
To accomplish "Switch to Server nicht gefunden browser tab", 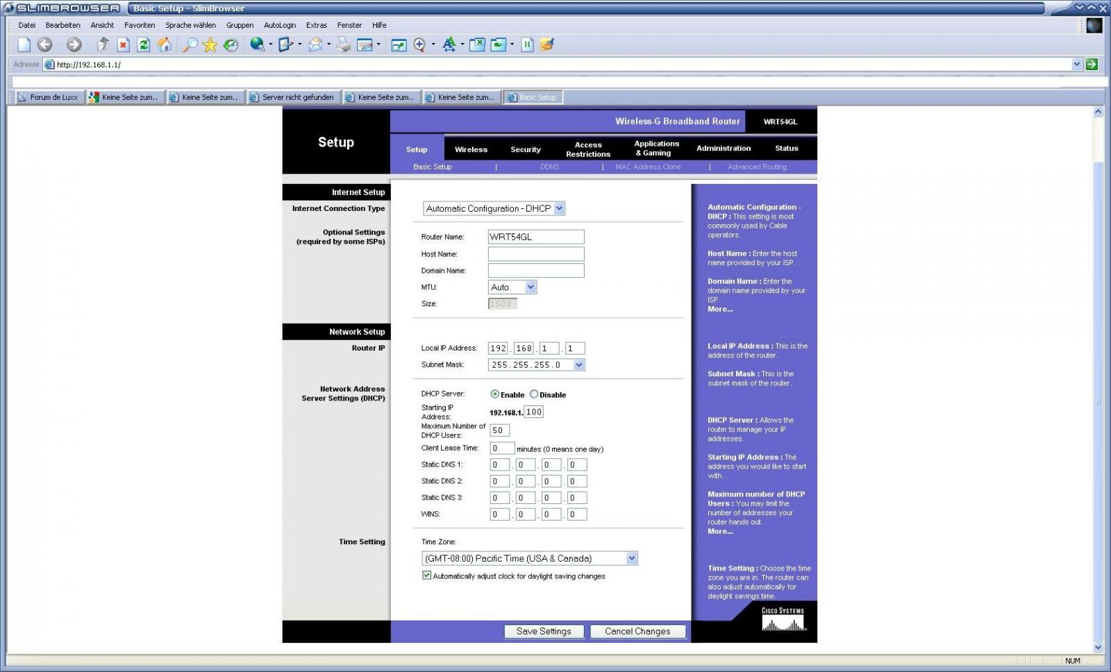I will tap(294, 97).
